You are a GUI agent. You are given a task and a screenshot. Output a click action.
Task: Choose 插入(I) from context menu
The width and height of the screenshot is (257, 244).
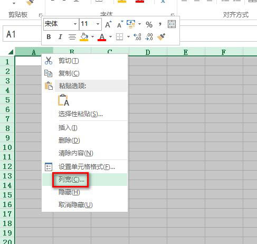(x=84, y=128)
